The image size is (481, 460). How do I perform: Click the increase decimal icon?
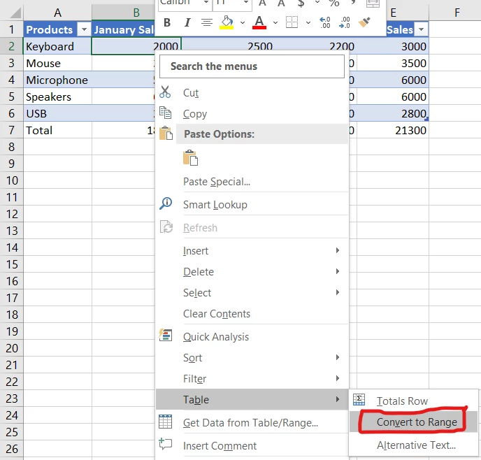325,23
